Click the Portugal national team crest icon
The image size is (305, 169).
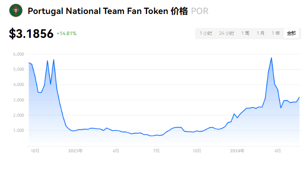pos(16,10)
